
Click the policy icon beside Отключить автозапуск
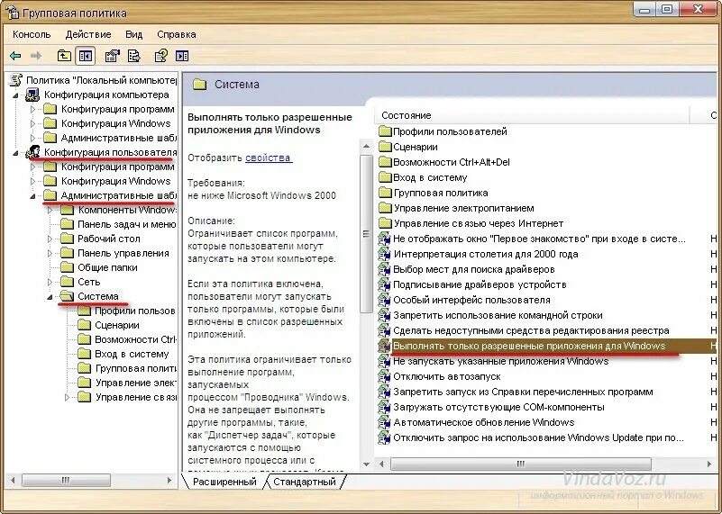[x=384, y=376]
